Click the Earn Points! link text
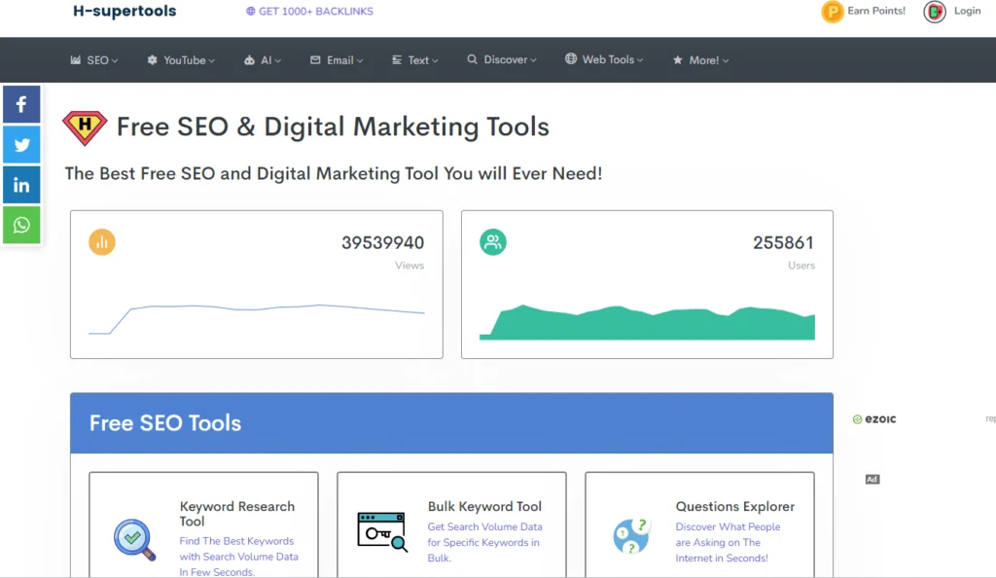The height and width of the screenshot is (578, 996). tap(876, 11)
